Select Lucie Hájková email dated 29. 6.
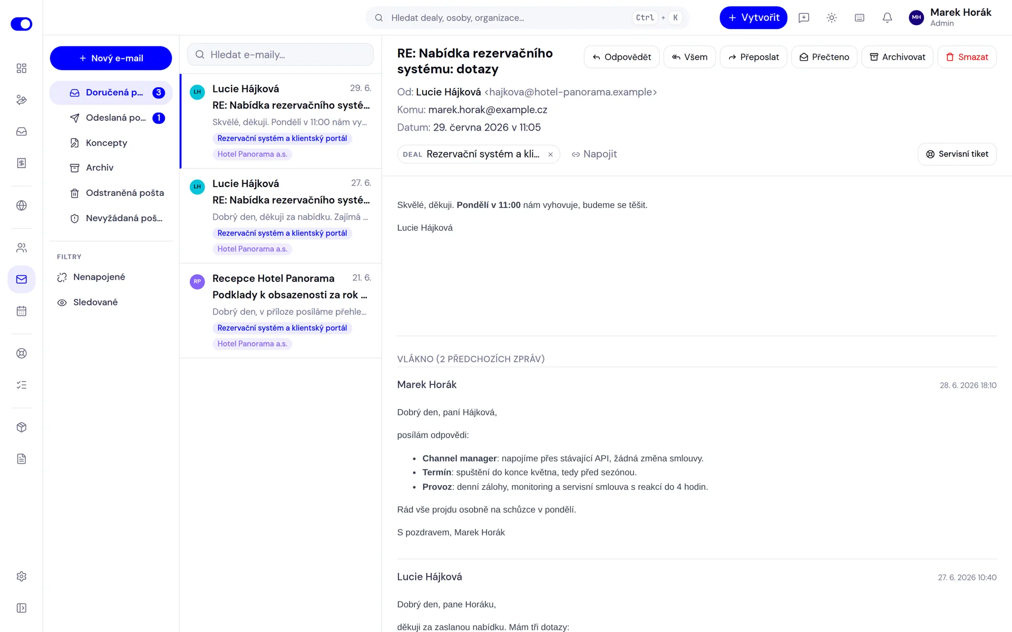The width and height of the screenshot is (1012, 632). click(280, 121)
